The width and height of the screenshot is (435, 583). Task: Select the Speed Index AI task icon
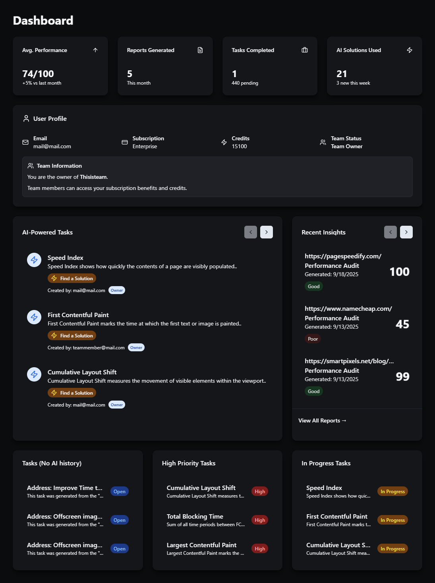tap(34, 260)
